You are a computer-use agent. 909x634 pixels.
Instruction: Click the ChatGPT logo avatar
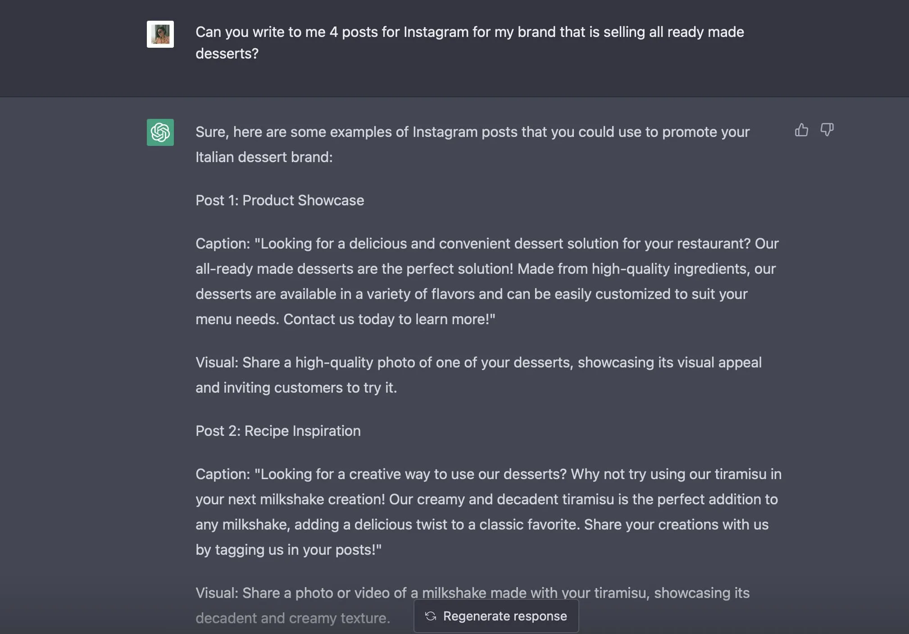click(x=160, y=132)
